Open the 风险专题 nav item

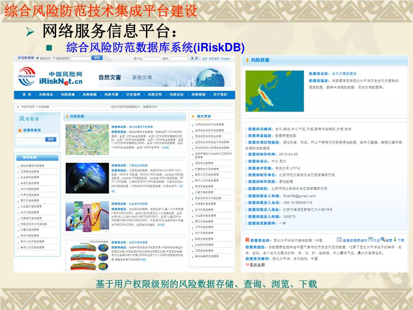[111, 94]
